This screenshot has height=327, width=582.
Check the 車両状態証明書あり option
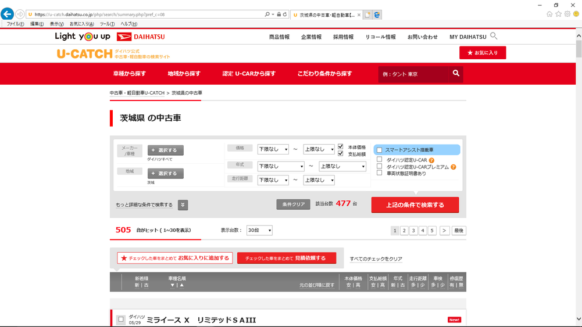380,173
